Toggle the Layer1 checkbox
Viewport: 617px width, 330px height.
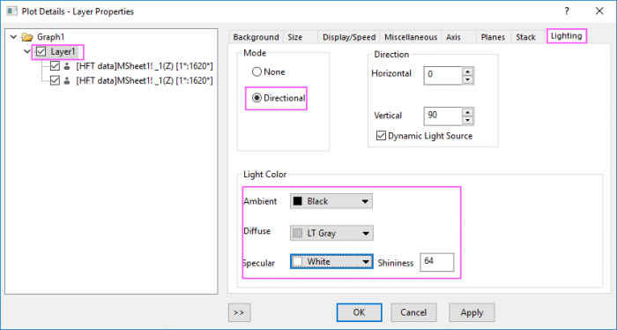point(41,51)
